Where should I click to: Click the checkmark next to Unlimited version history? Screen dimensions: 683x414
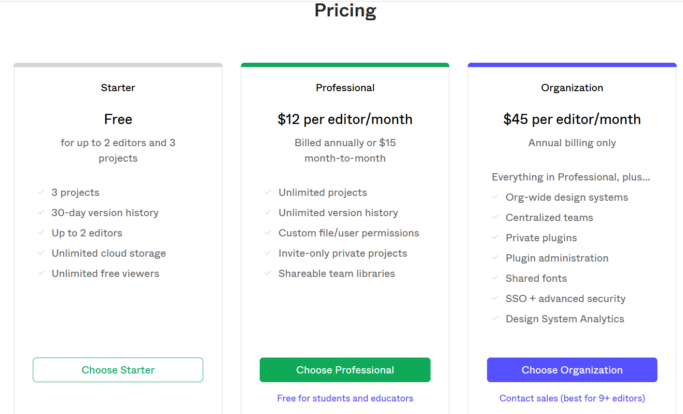(268, 212)
